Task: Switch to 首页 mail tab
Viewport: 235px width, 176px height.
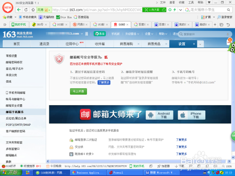Action: click(x=16, y=44)
